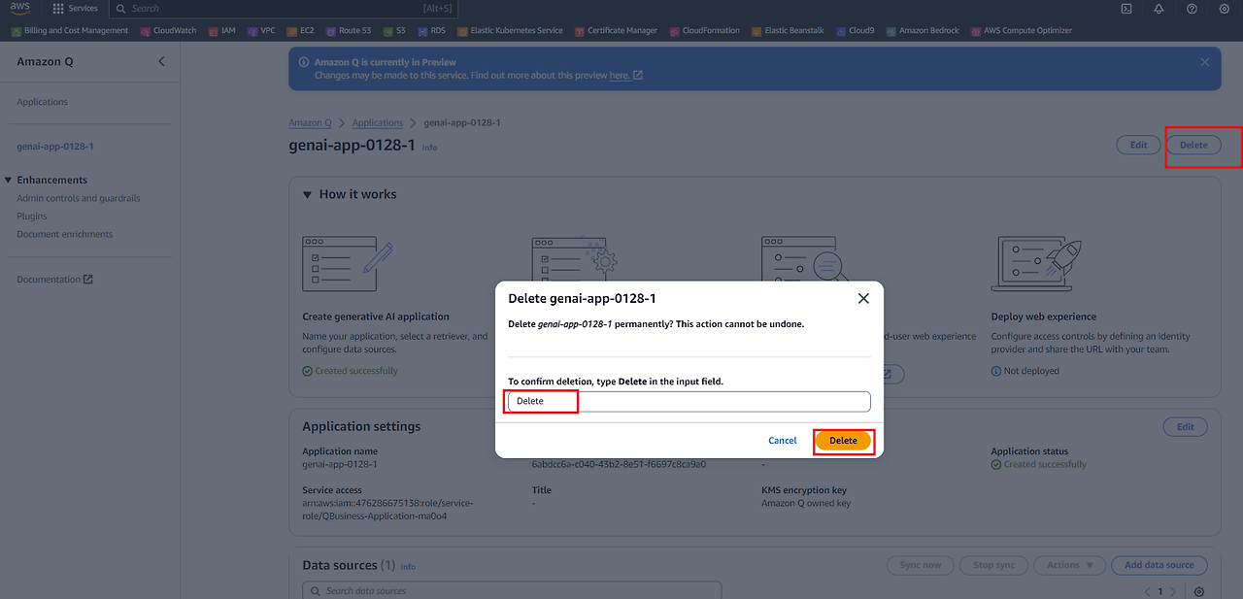Open Document enrichments in the sidebar
Viewport: 1243px width, 599px height.
(x=64, y=234)
